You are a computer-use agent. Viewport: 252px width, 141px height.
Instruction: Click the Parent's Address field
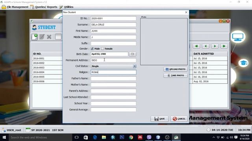pyautogui.click(x=113, y=91)
